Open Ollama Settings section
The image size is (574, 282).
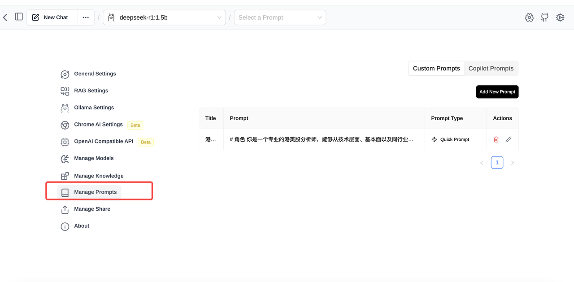click(94, 108)
